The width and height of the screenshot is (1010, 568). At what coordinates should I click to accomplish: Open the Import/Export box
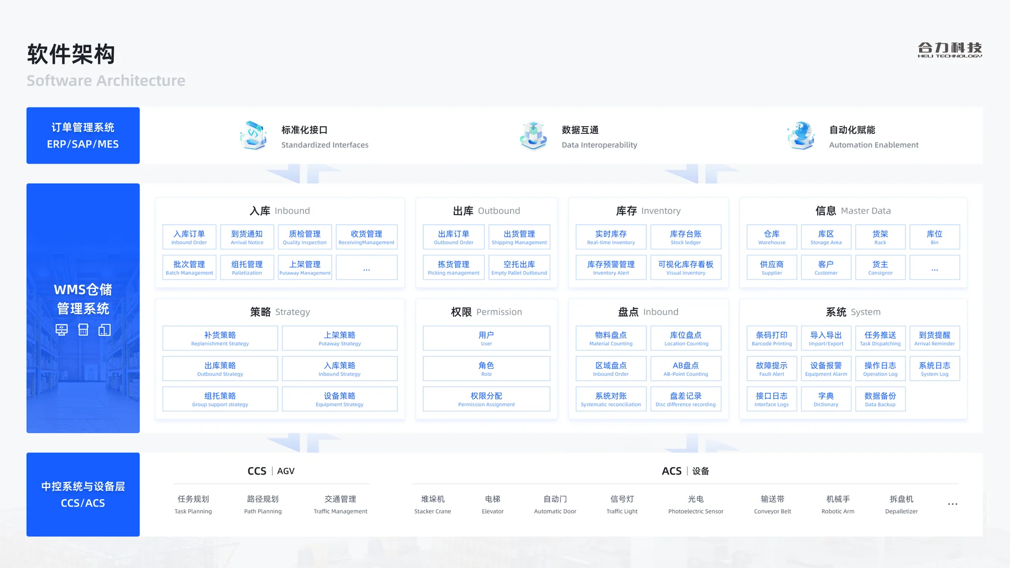pos(826,338)
